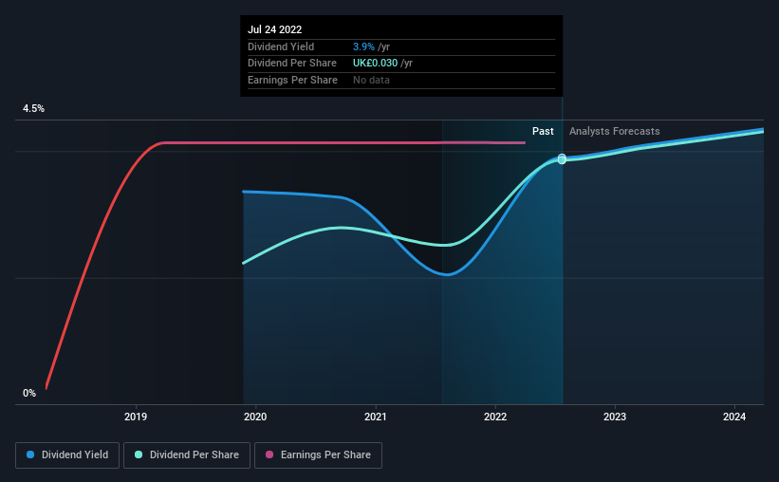Click the 4.5% y-axis label
The height and width of the screenshot is (482, 779).
[x=34, y=108]
